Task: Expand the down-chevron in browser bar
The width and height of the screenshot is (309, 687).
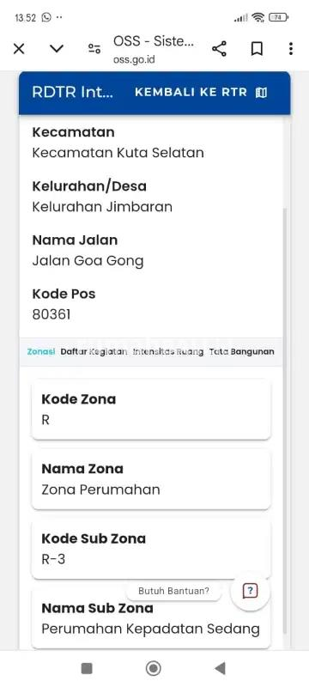Action: [57, 49]
